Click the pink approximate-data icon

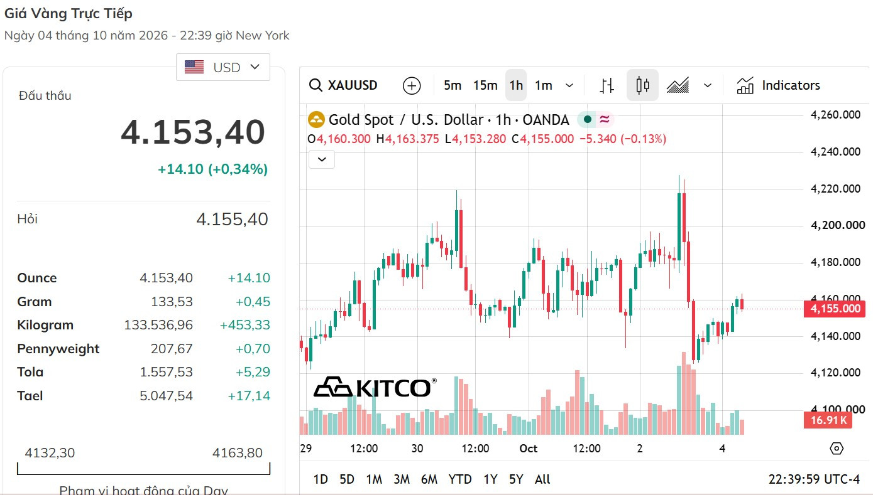(604, 119)
